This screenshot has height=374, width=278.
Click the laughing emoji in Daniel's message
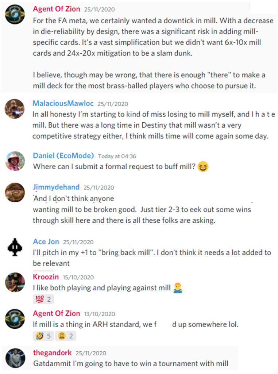tap(201, 167)
